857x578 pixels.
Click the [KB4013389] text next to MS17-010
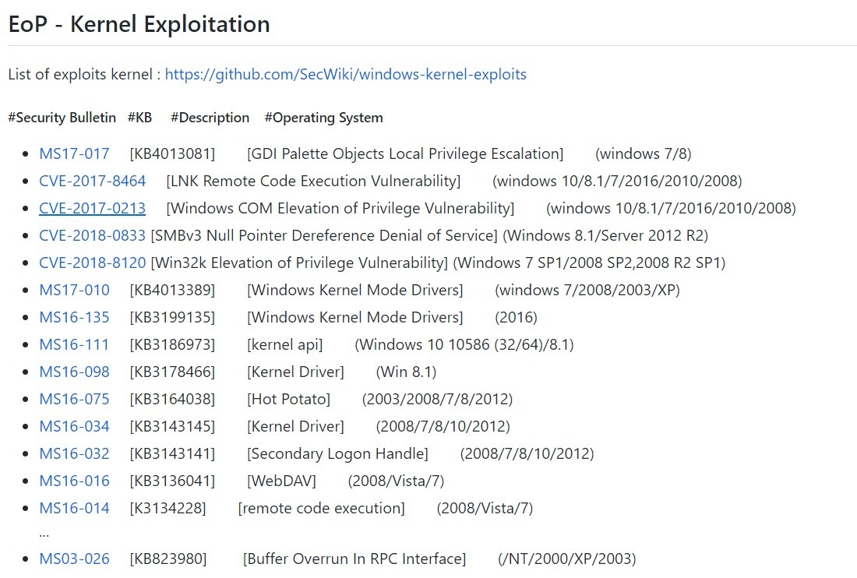pos(172,291)
